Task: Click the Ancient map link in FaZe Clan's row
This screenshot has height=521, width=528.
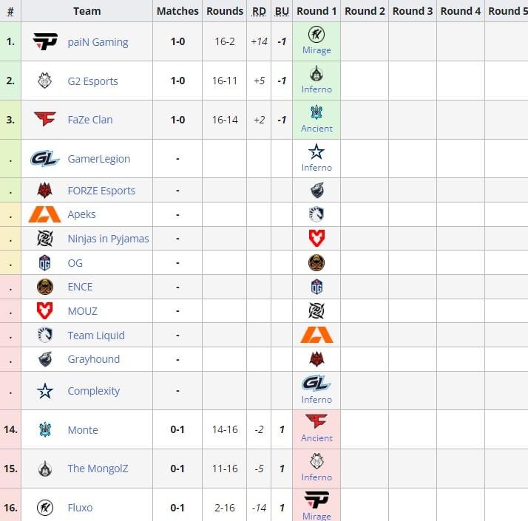Action: click(x=317, y=129)
